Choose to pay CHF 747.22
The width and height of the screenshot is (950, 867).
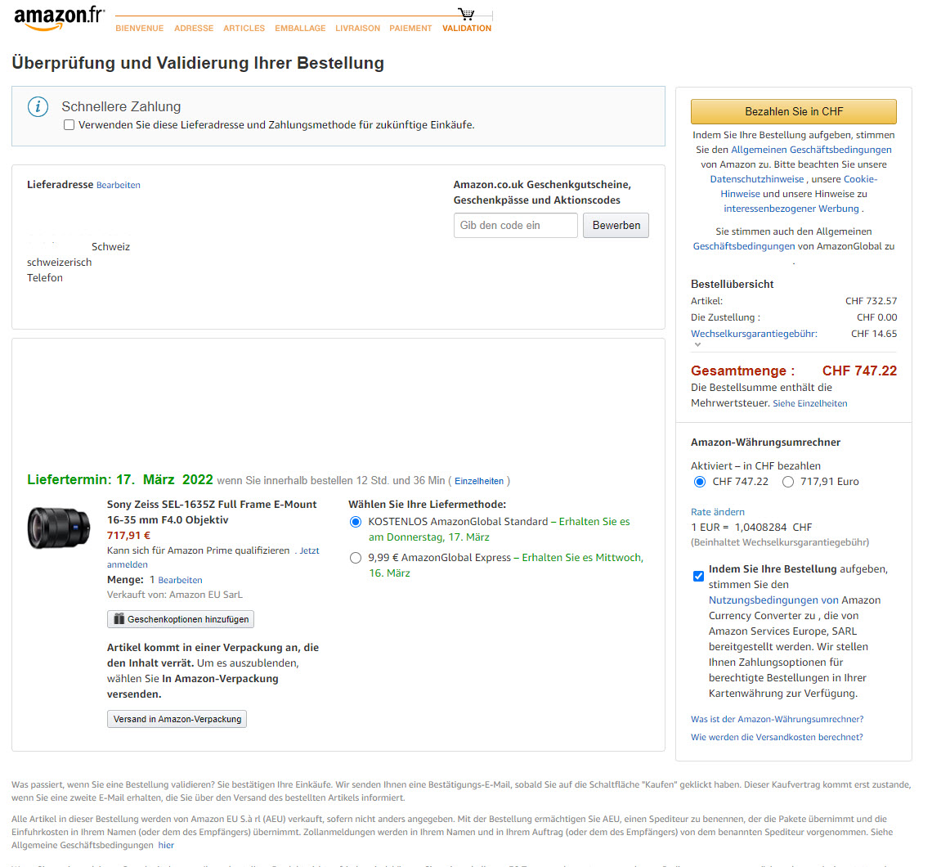pos(700,482)
